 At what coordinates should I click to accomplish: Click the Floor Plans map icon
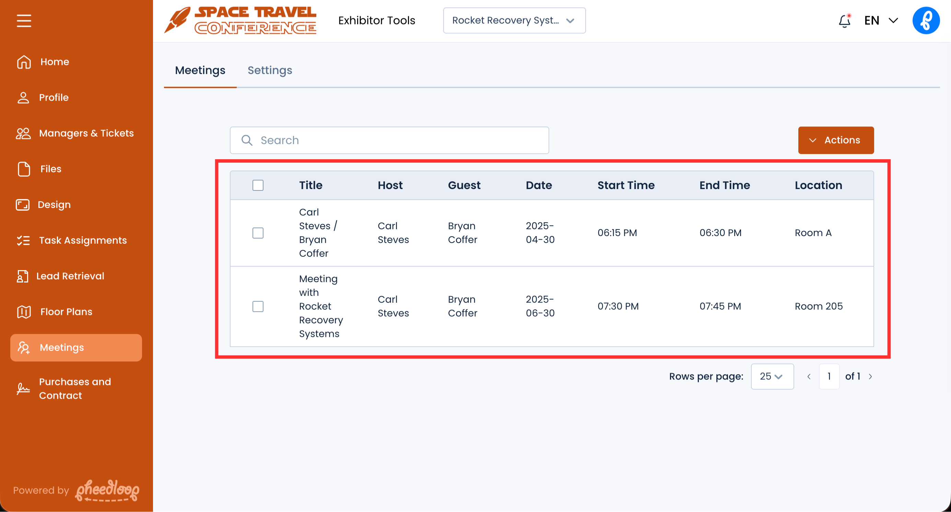click(24, 312)
